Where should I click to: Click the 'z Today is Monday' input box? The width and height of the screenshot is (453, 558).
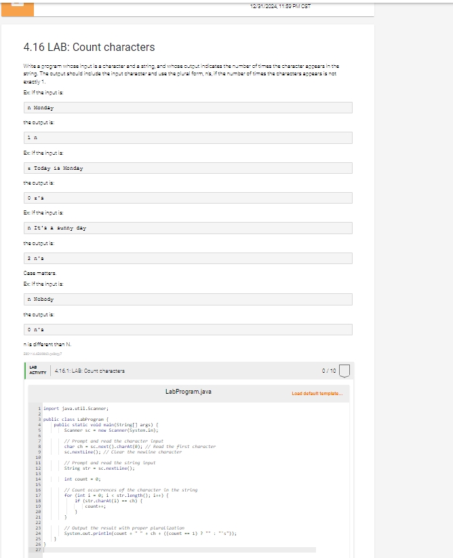click(x=188, y=168)
